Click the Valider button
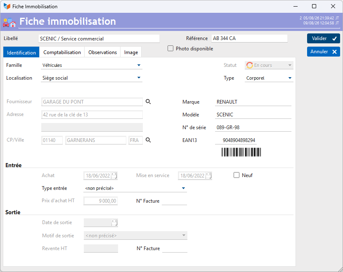343x272 pixels. pyautogui.click(x=323, y=38)
